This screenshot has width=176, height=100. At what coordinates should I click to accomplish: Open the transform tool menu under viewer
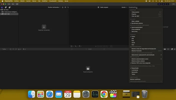tap(72, 46)
